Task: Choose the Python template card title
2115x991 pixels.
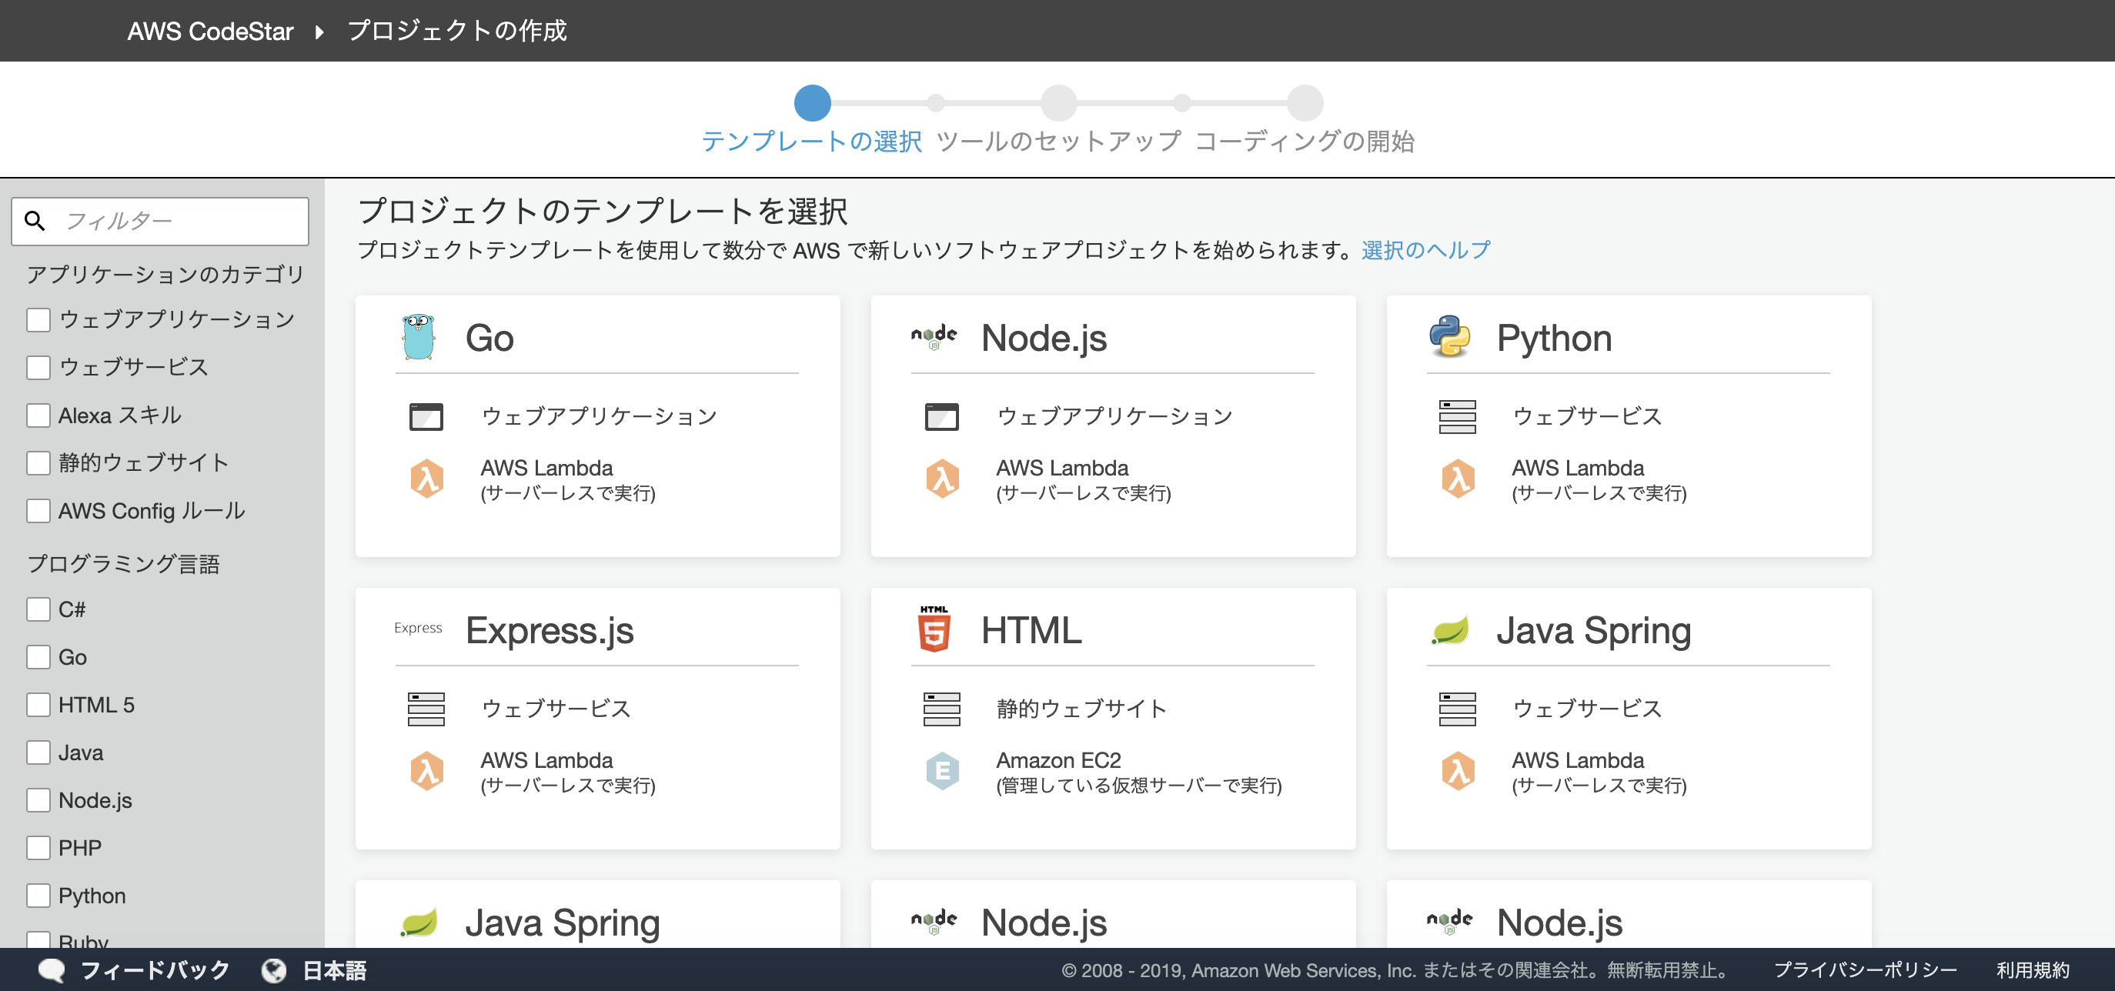Action: coord(1554,339)
